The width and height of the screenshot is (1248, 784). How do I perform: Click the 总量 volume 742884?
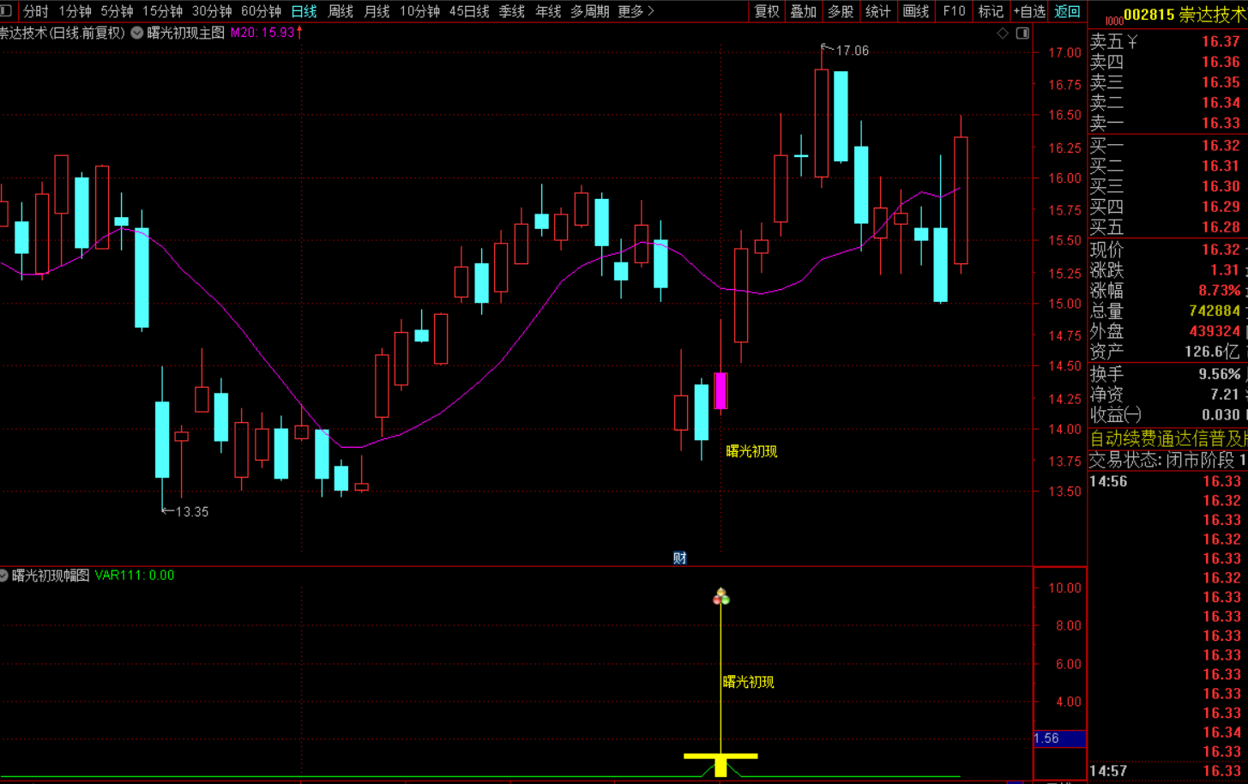[1215, 311]
